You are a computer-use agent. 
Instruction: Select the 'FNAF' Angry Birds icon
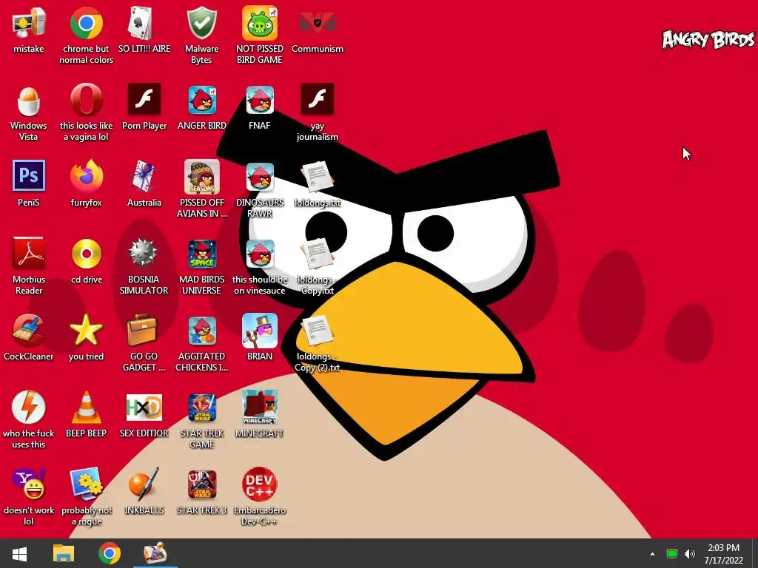(260, 101)
